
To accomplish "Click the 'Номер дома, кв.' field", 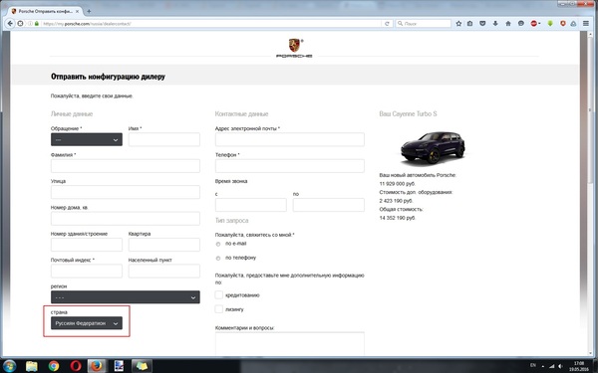I will [126, 219].
